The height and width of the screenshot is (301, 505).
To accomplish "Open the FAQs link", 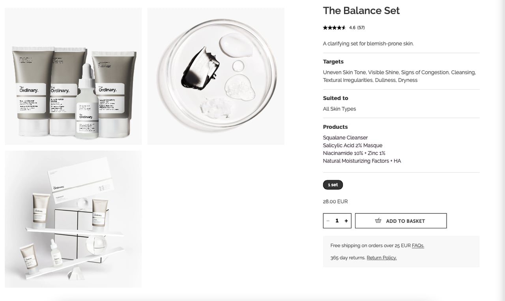I will click(418, 245).
